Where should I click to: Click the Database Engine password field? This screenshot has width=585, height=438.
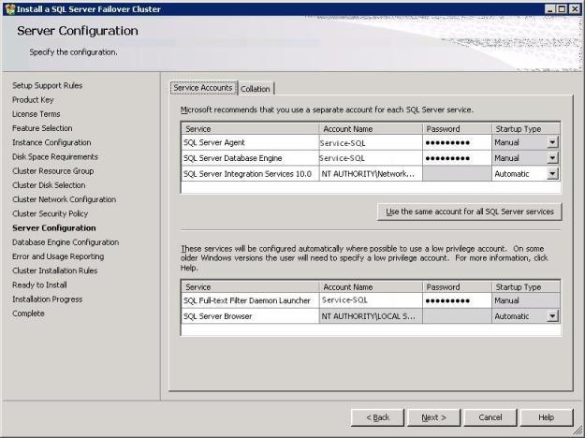coord(456,158)
